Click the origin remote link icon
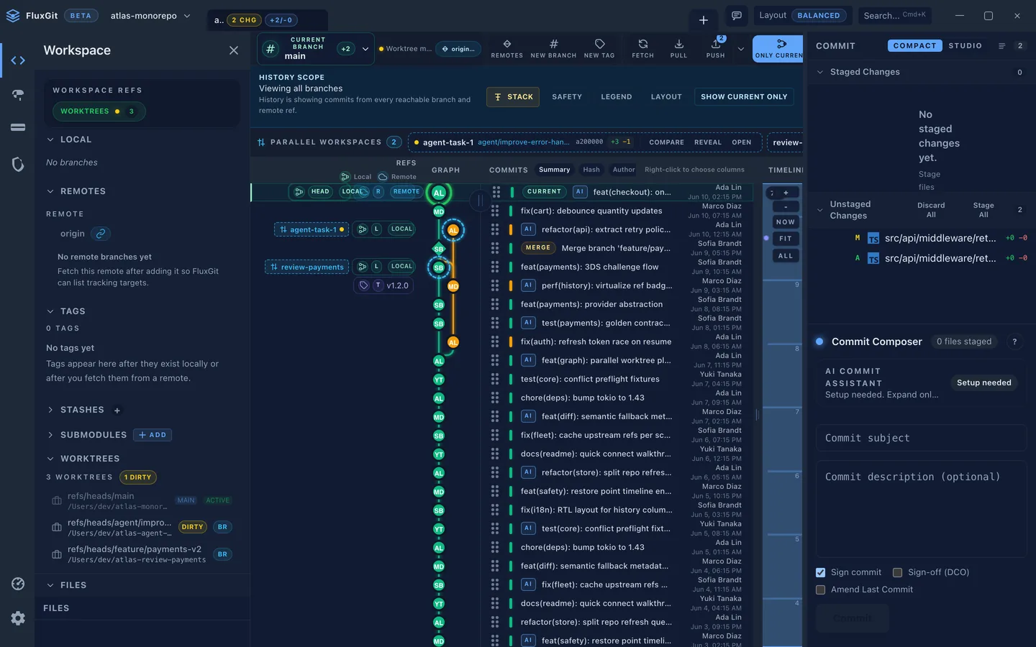 point(101,234)
